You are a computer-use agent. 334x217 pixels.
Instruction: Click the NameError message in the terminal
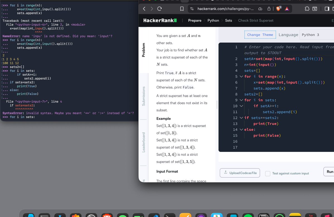point(57,36)
